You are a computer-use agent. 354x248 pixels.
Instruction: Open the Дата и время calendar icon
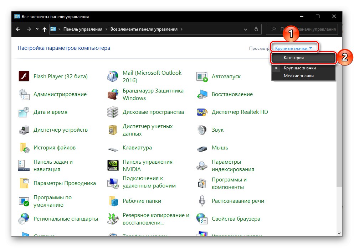click(x=24, y=112)
